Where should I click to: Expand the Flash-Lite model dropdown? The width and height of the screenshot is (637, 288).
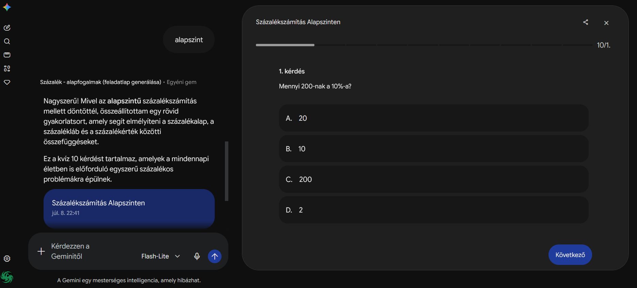(161, 256)
